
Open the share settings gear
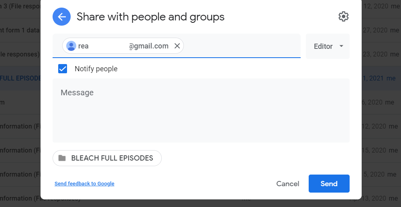point(343,16)
